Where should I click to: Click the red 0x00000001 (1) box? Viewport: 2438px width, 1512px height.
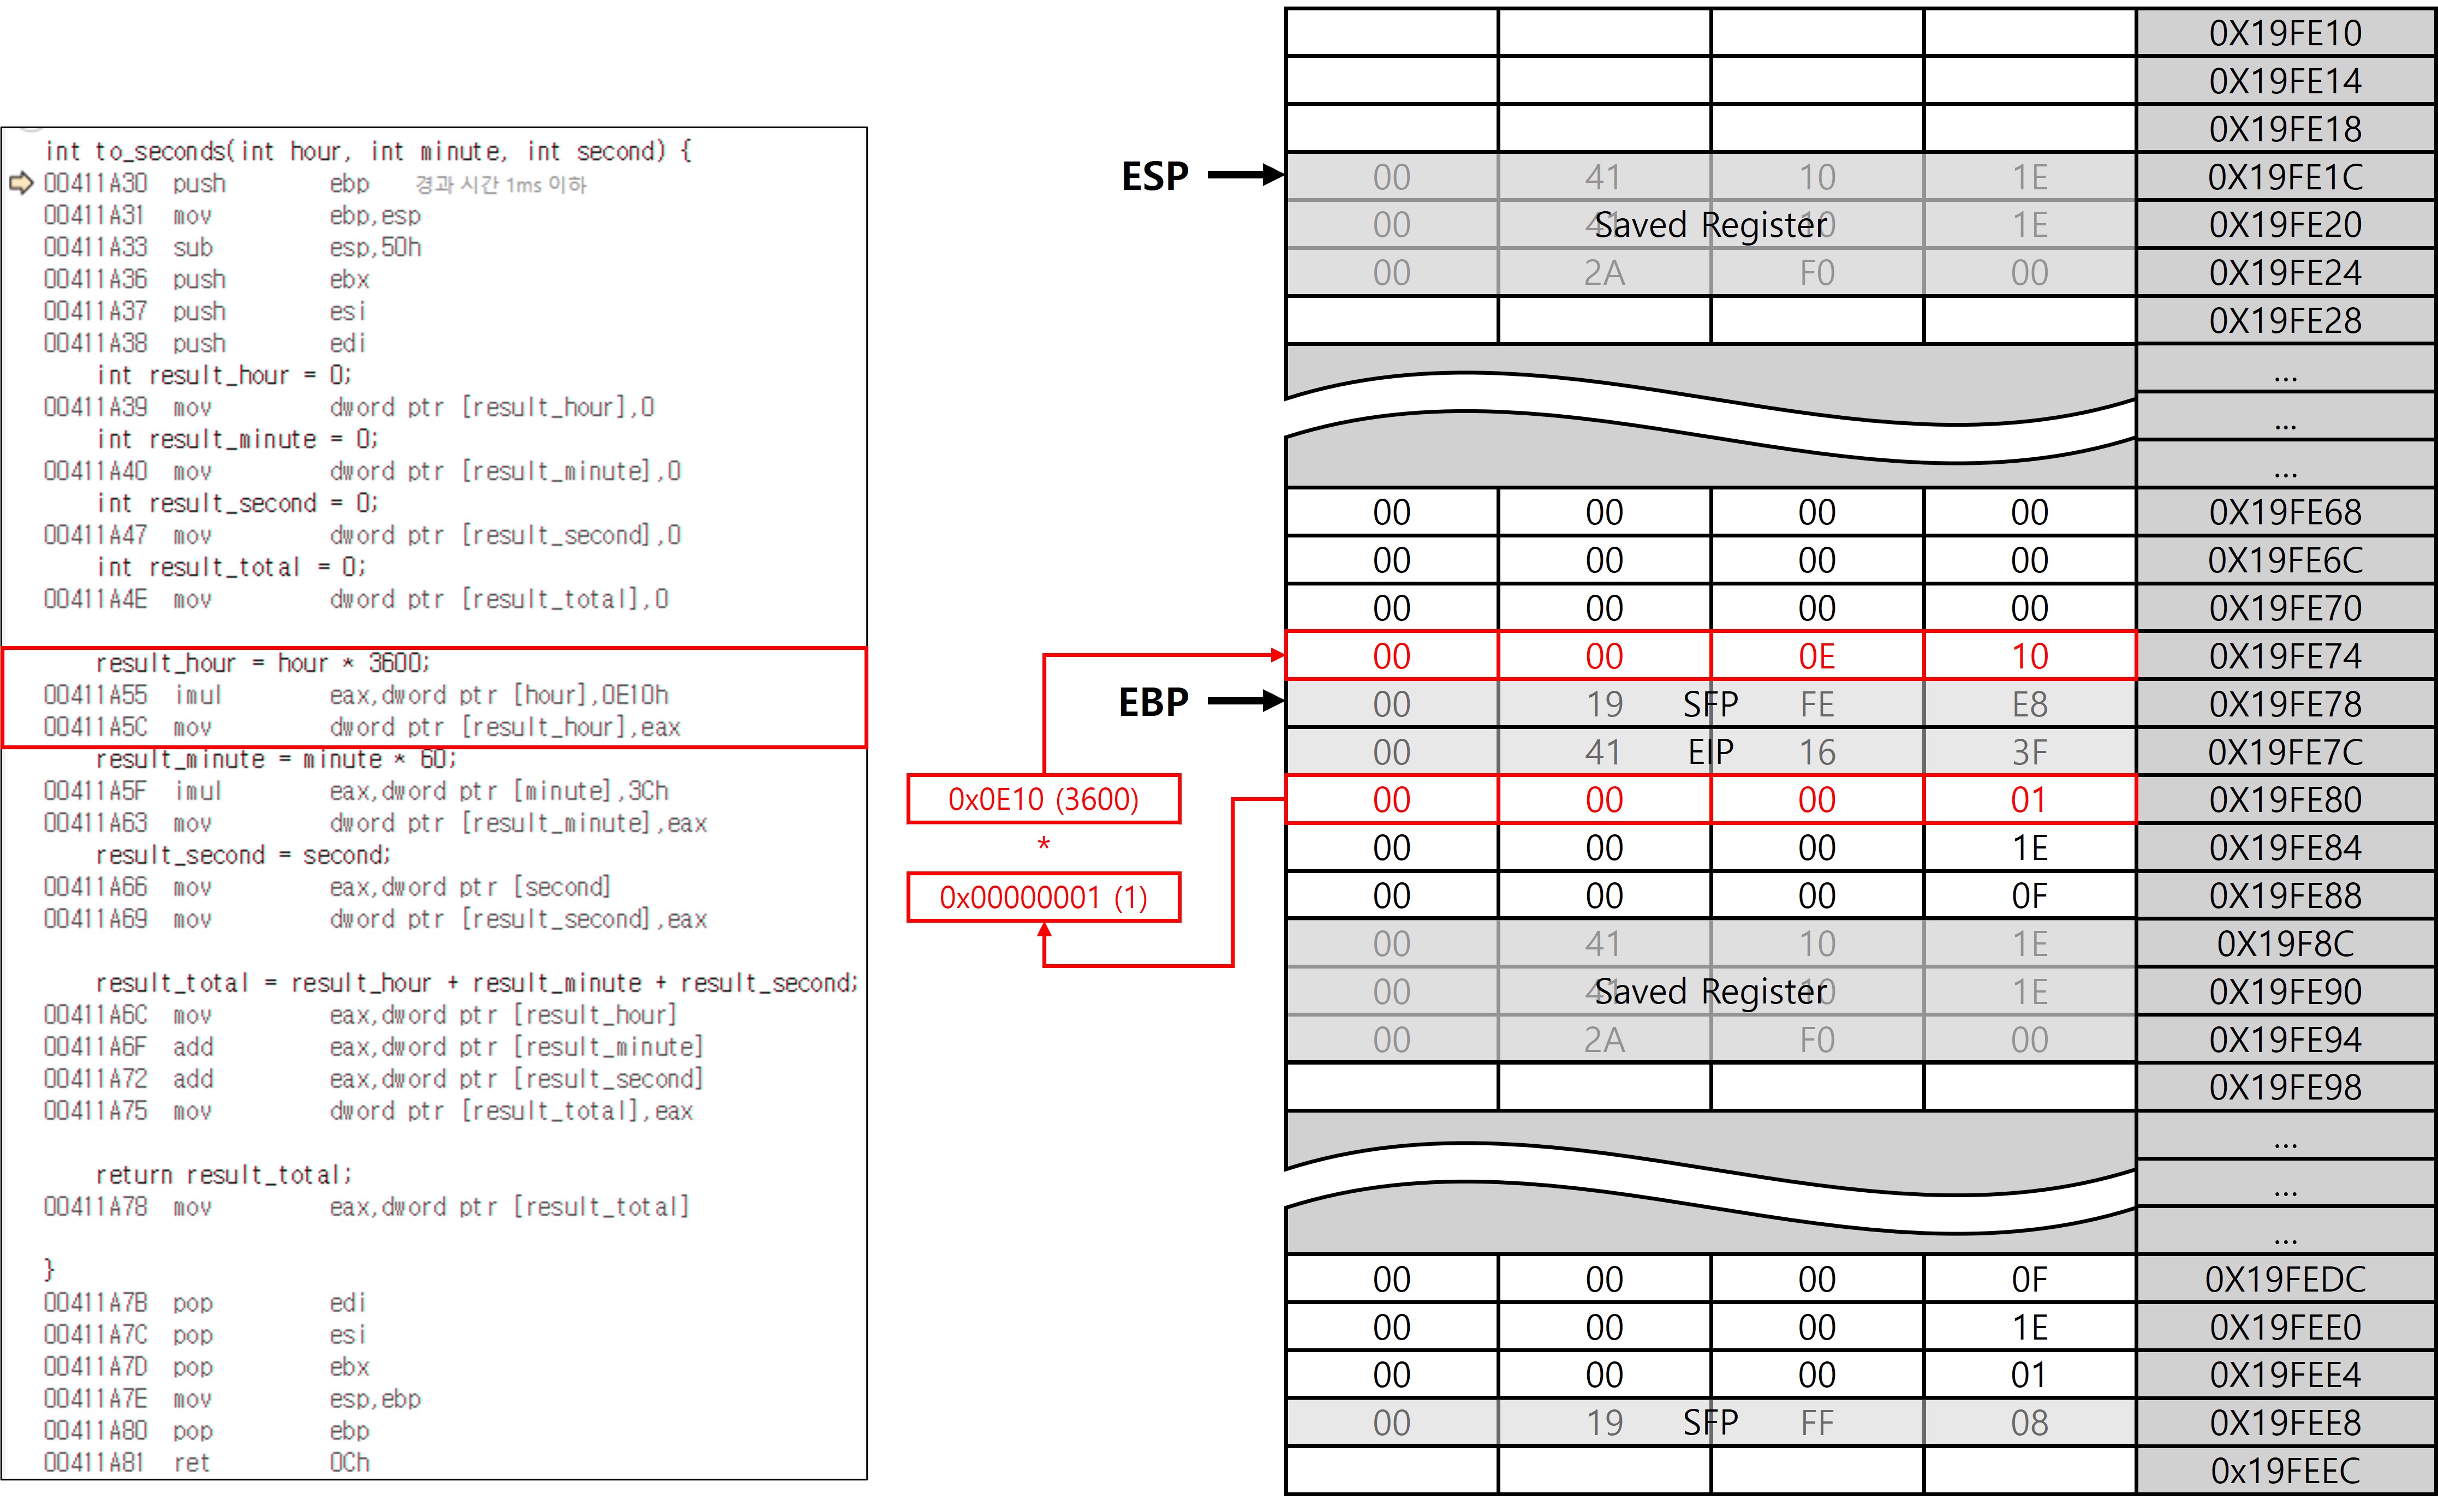[x=1043, y=897]
